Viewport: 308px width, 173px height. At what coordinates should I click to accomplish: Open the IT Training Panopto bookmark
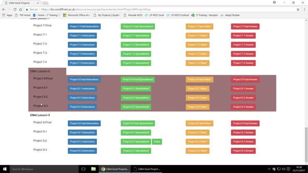[x=204, y=15]
